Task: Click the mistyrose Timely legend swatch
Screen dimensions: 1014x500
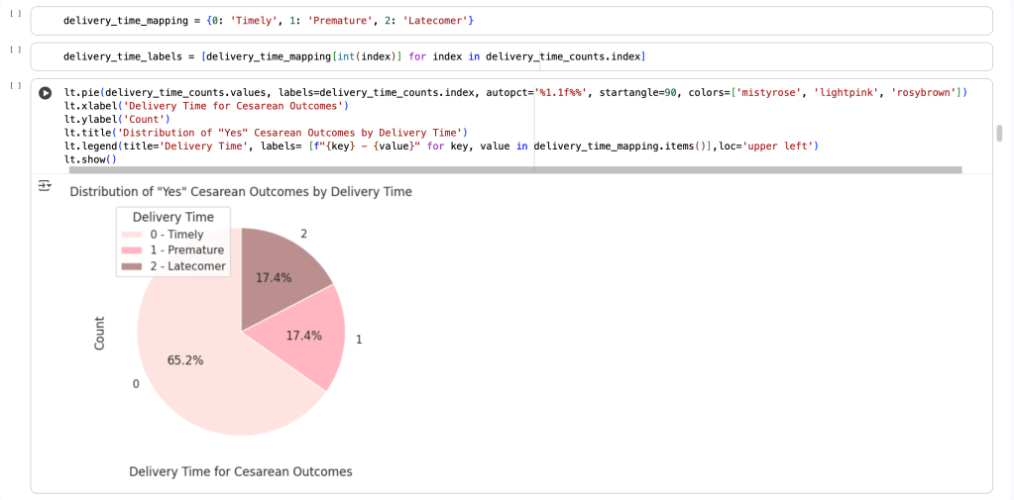Action: click(131, 235)
